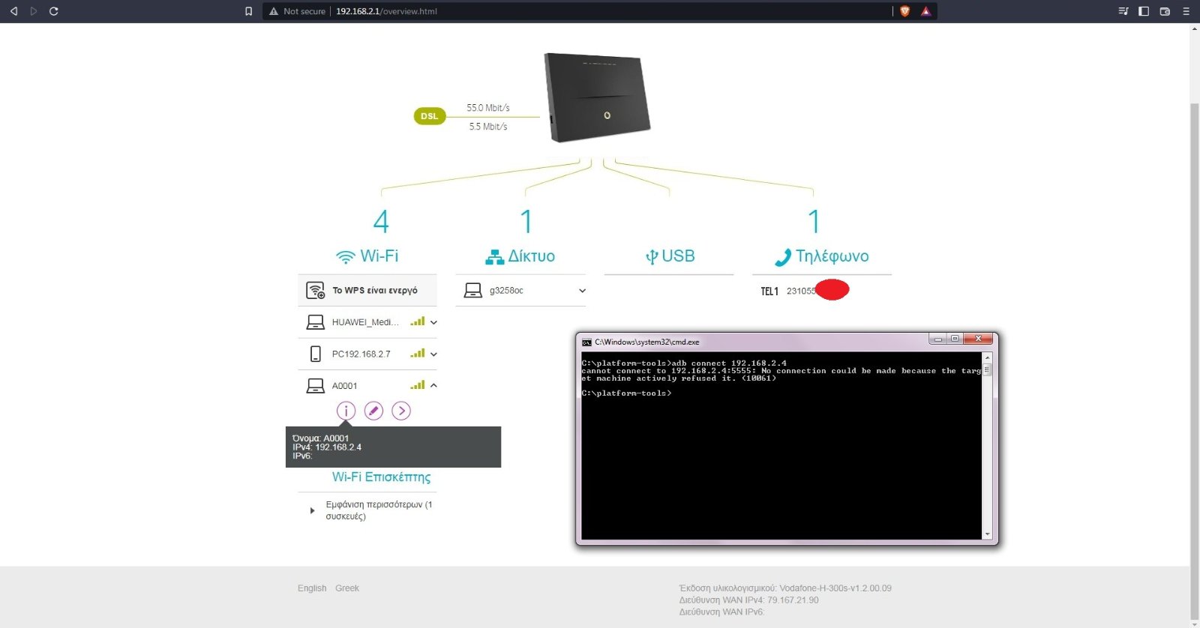Close the cmd.exe window

(979, 339)
